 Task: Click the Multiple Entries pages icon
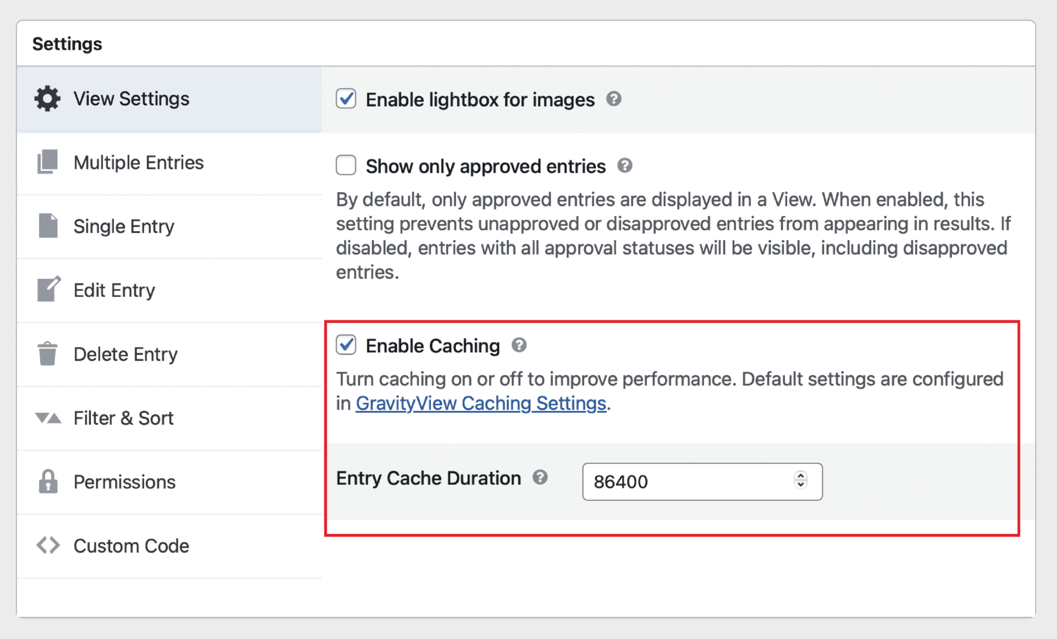point(47,162)
